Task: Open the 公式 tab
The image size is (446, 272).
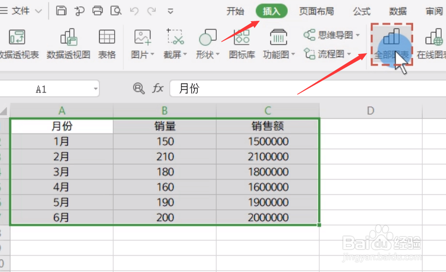Action: 361,12
